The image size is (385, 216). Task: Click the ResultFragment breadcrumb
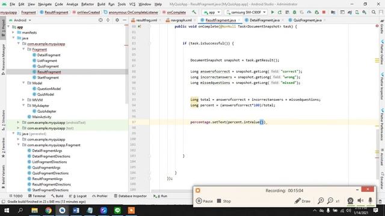56,12
